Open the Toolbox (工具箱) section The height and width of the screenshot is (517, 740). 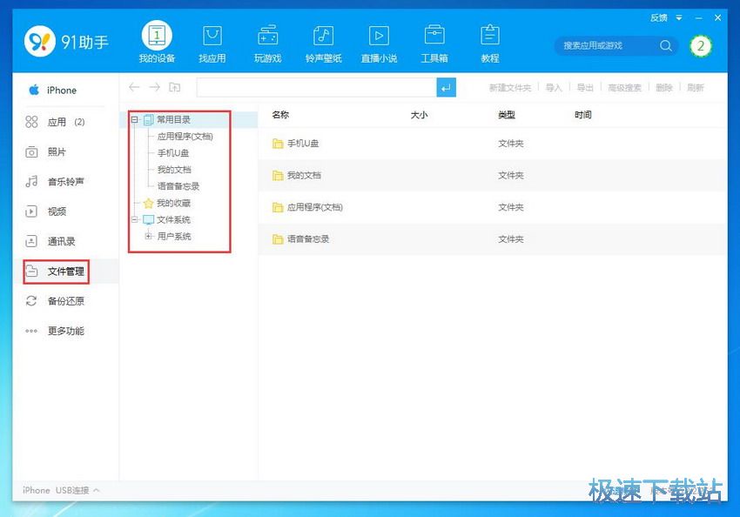(434, 44)
